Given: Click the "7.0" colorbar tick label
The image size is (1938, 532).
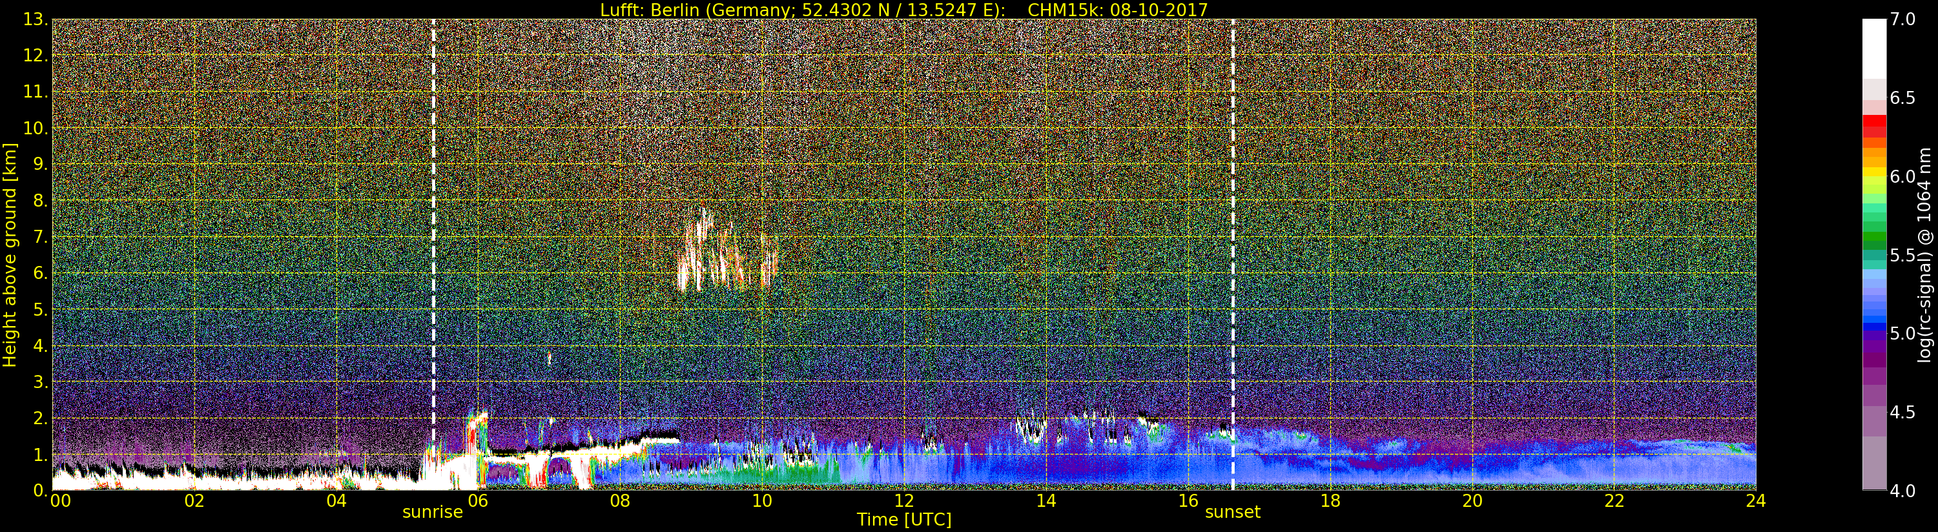Looking at the screenshot, I should point(1902,19).
